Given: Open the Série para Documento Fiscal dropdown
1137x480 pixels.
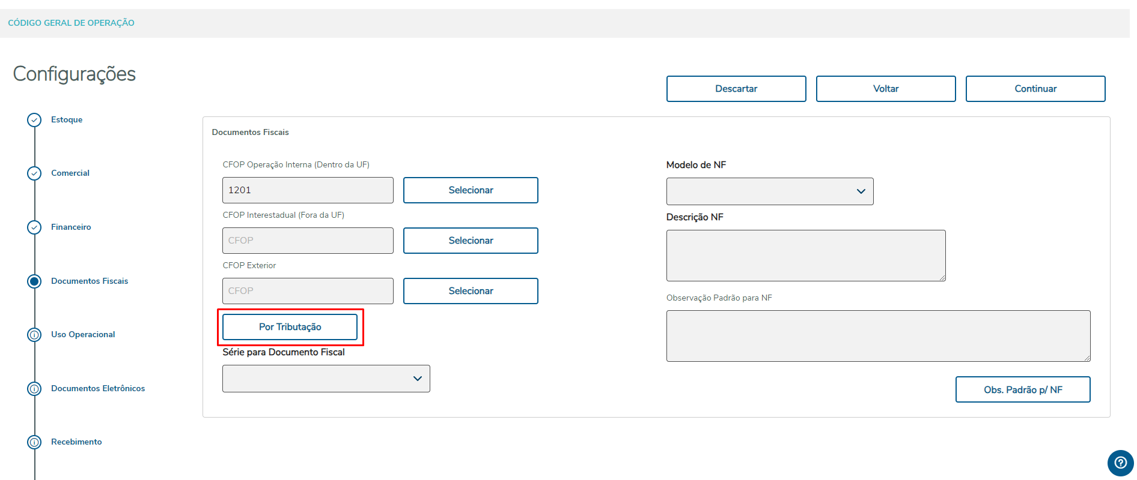Looking at the screenshot, I should click(x=326, y=379).
